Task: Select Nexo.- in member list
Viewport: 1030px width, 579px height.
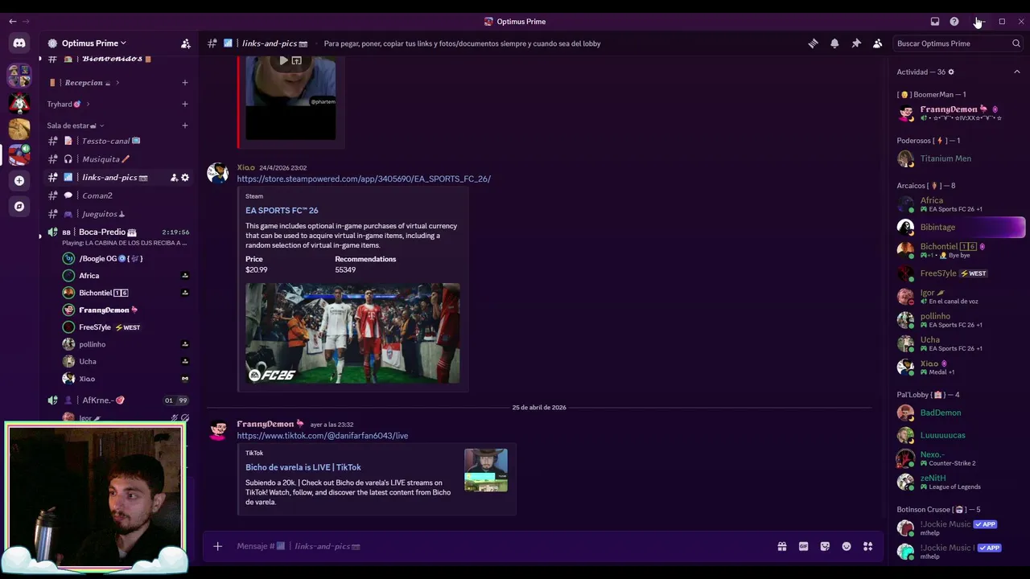Action: tap(960, 458)
